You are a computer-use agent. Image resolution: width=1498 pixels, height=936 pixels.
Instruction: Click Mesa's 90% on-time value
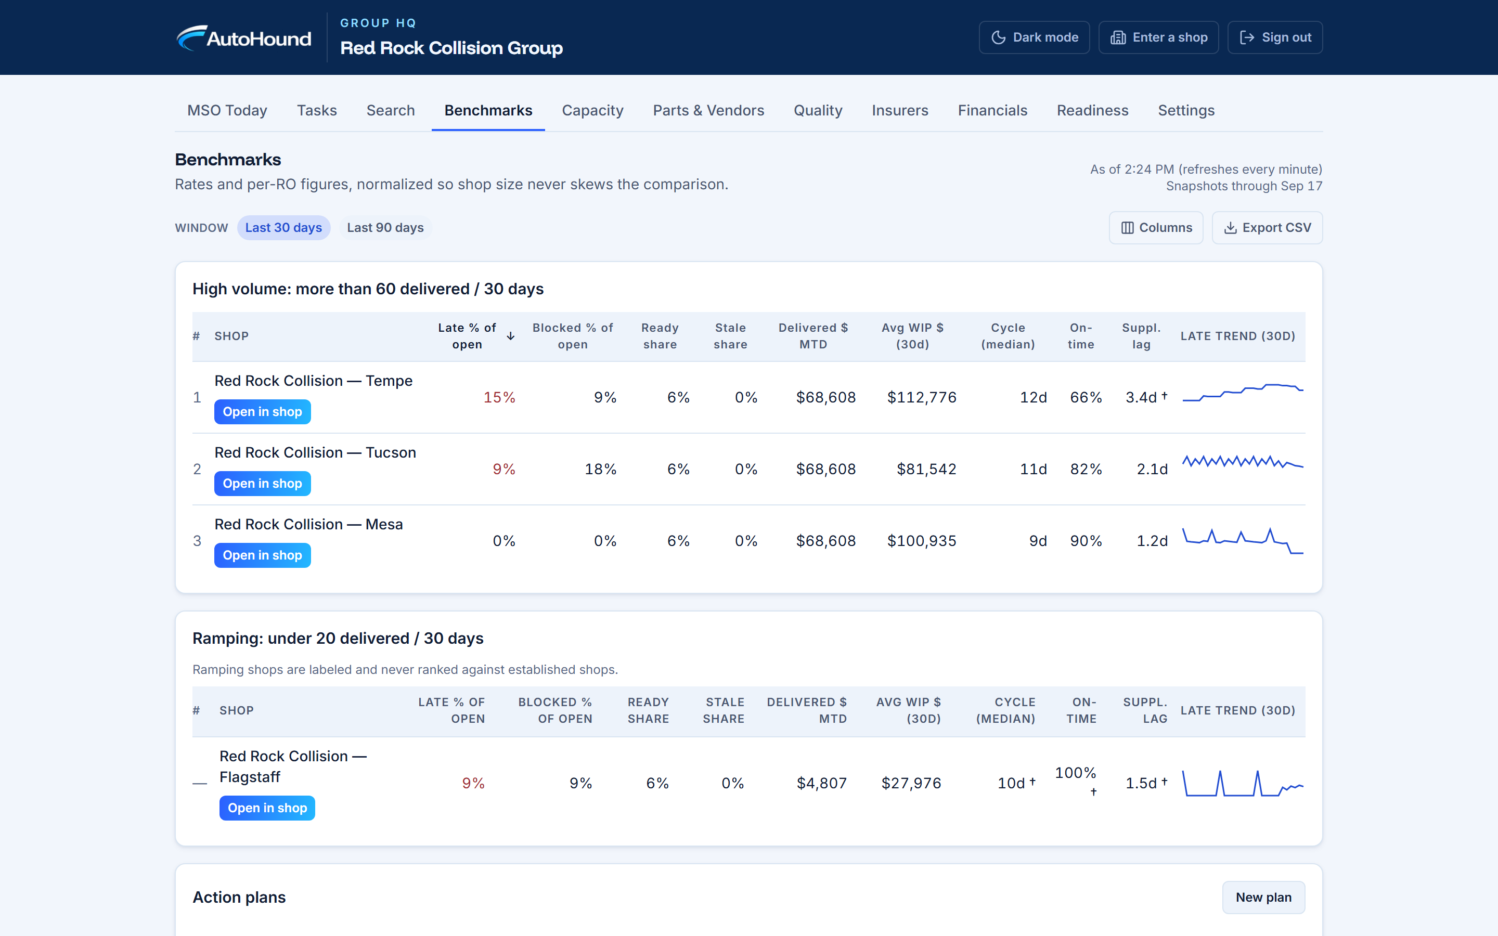tap(1086, 541)
